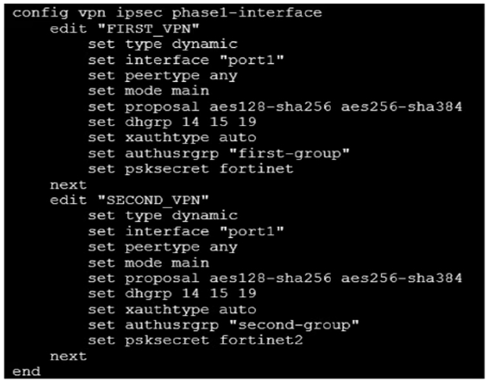
Task: Click 'set peertype any' under SECOND_VPN
Action: click(163, 248)
